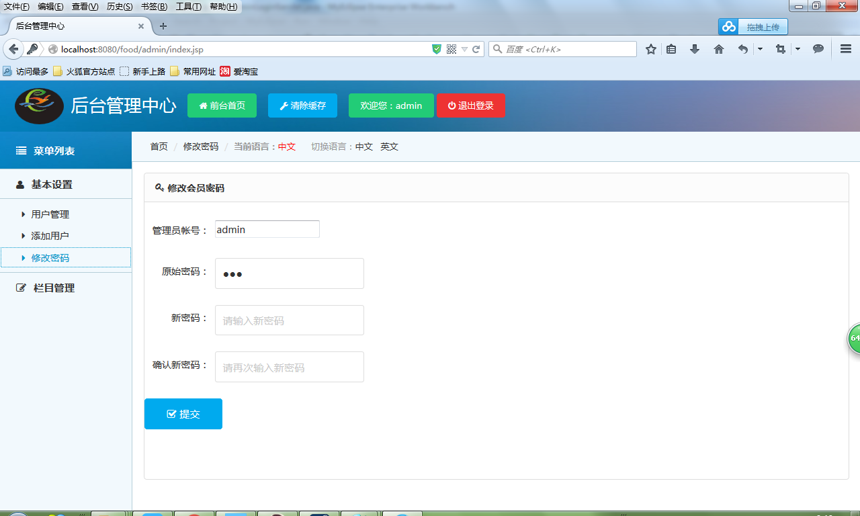Click the undo arrow toolbar icon
860x516 pixels.
click(x=743, y=49)
